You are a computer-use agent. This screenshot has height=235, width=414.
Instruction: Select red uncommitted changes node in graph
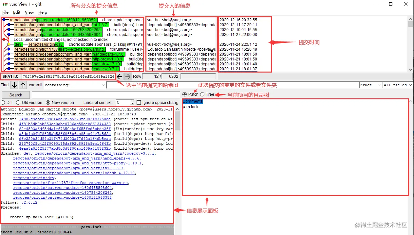(4, 39)
